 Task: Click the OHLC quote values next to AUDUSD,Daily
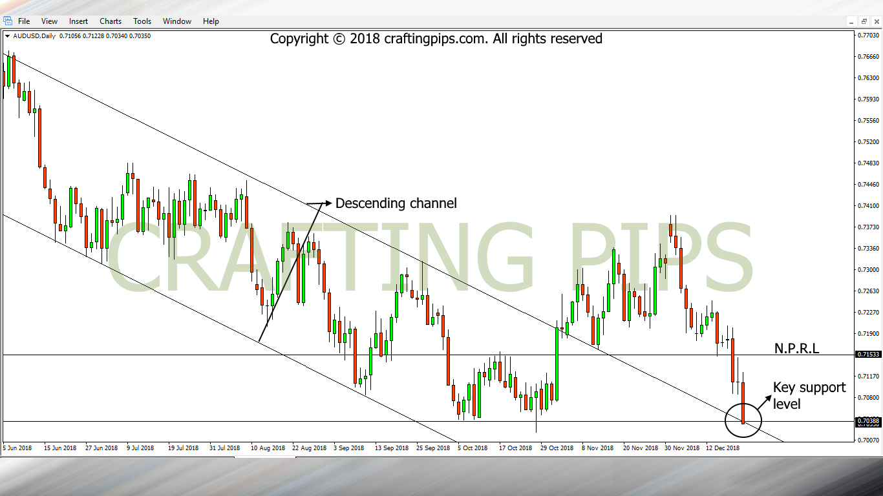(x=105, y=36)
